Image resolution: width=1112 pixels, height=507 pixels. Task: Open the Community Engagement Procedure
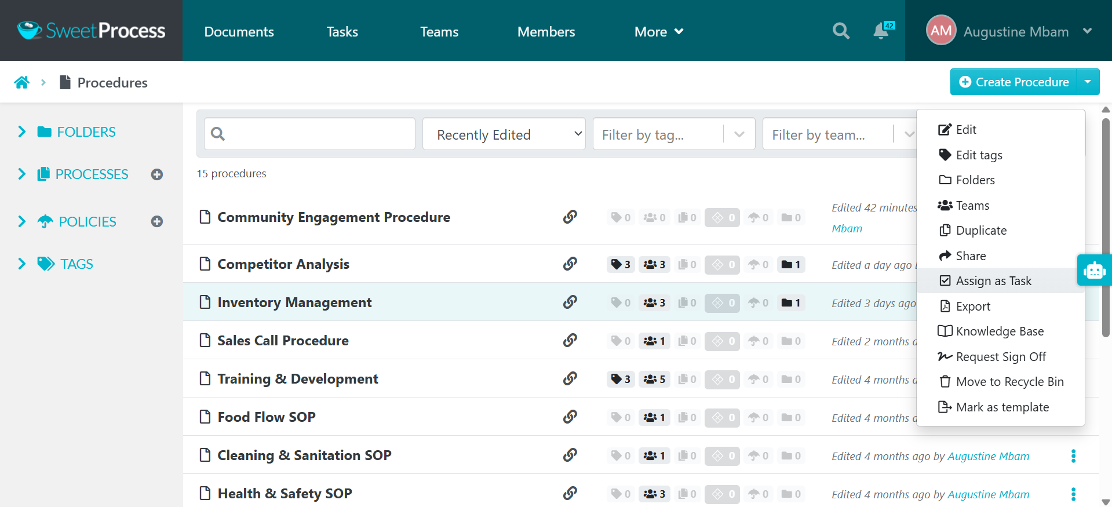click(334, 217)
